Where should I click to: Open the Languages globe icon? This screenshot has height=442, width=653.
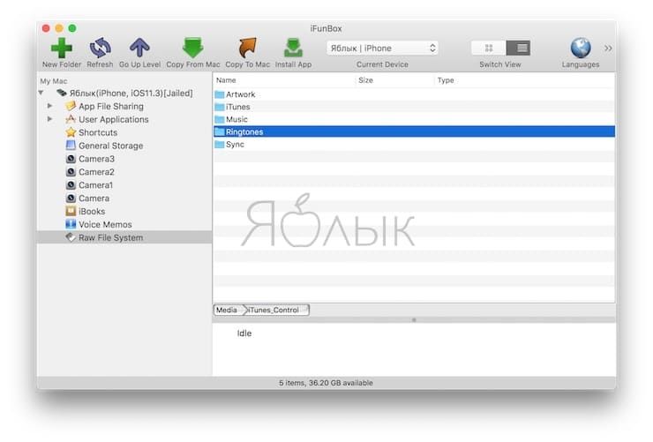point(581,48)
